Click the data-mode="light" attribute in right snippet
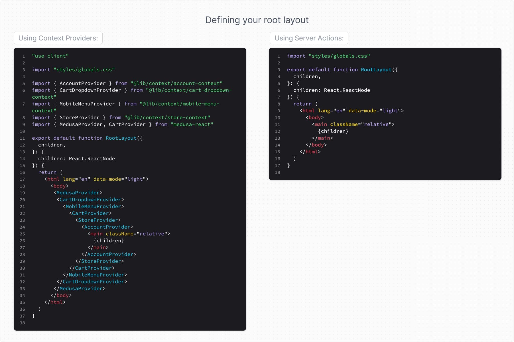514x342 pixels. pyautogui.click(x=375, y=111)
